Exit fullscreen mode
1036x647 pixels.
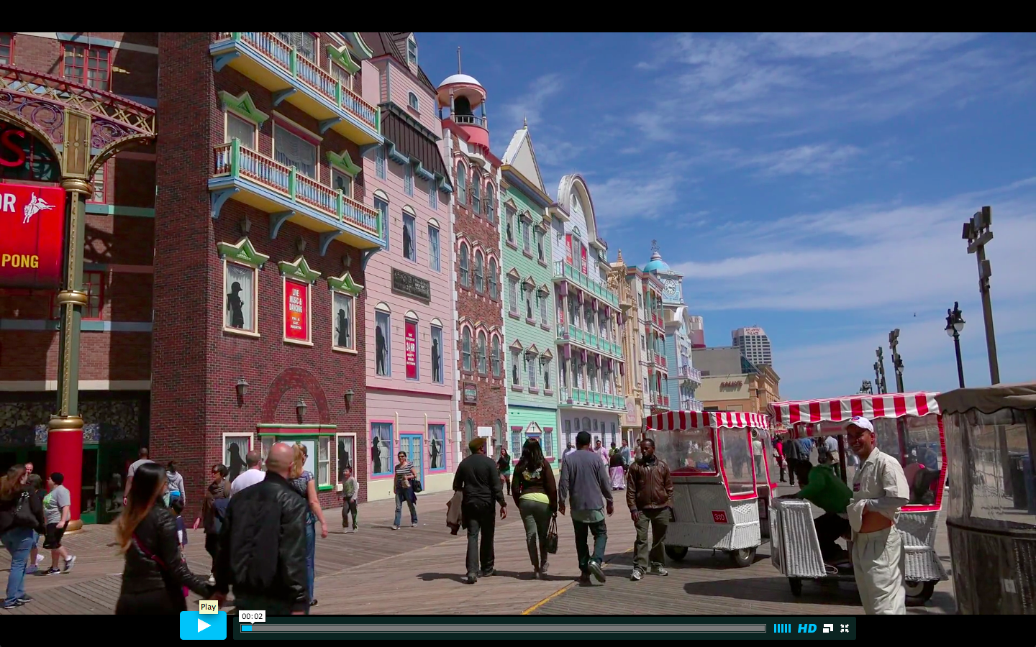click(x=845, y=628)
